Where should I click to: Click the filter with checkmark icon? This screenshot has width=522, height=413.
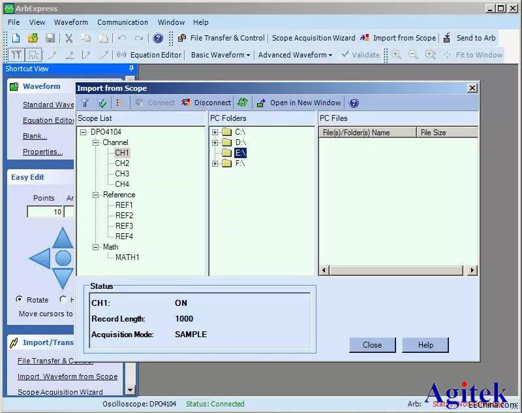click(x=102, y=103)
